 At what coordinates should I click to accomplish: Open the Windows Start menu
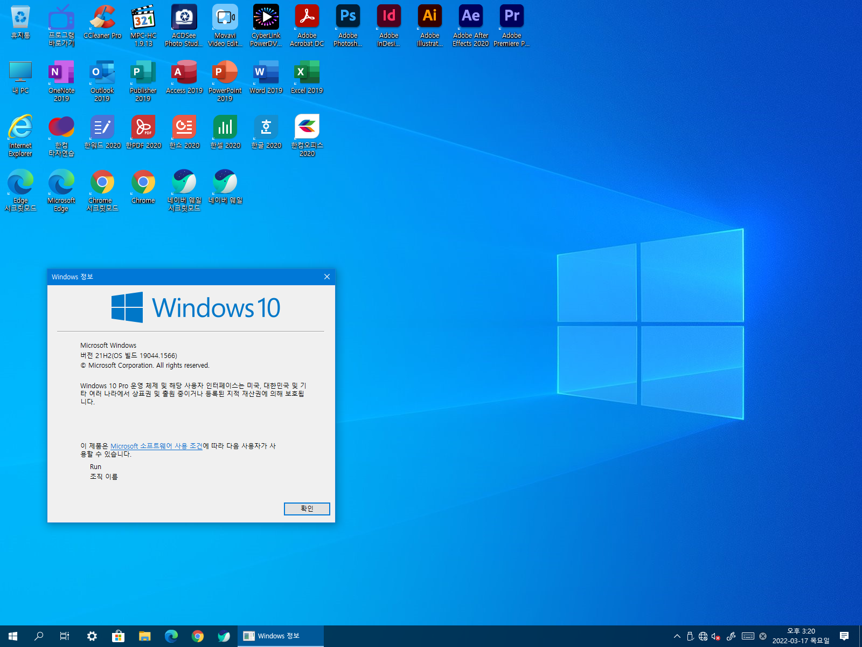[13, 636]
